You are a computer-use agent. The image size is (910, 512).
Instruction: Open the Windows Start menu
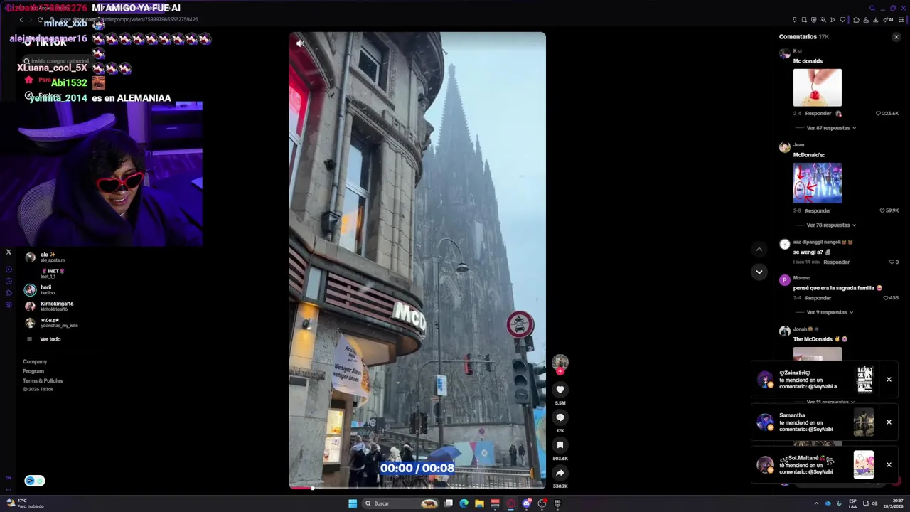pos(353,503)
